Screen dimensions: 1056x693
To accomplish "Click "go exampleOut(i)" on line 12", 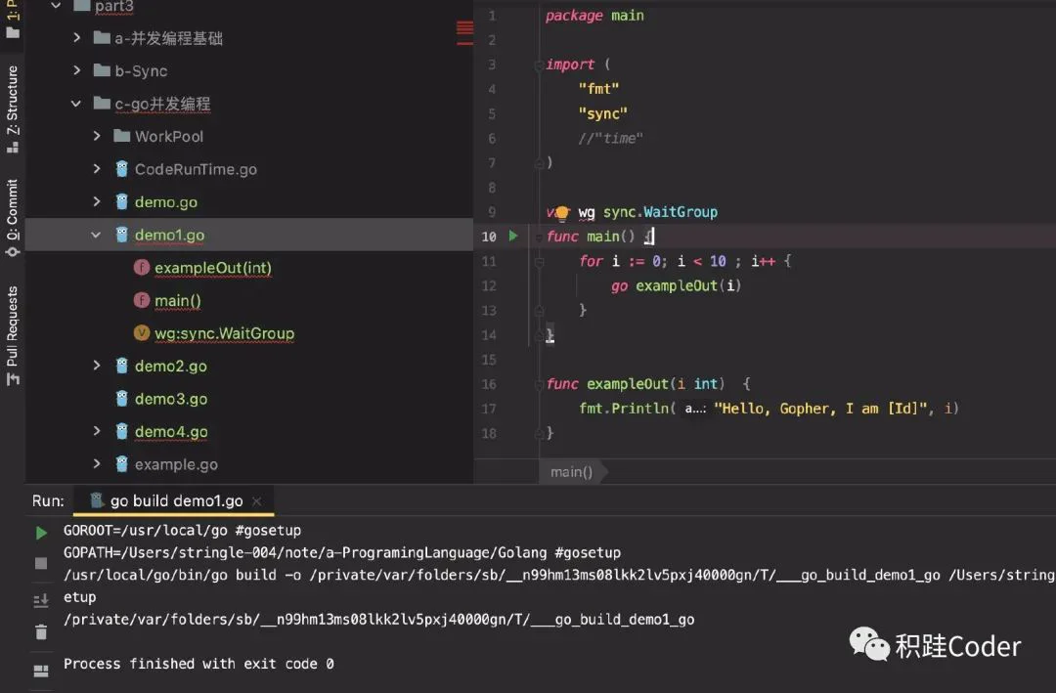I will click(677, 286).
